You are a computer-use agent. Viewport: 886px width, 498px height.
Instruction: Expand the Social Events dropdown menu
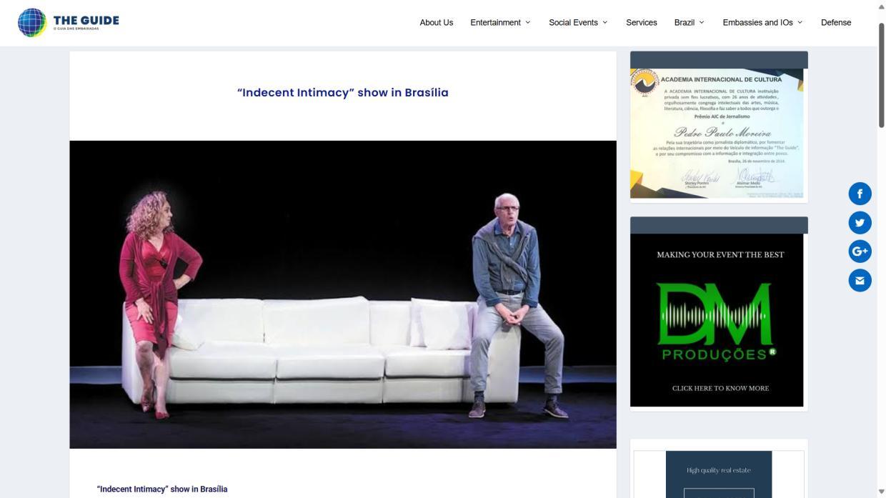pos(578,22)
